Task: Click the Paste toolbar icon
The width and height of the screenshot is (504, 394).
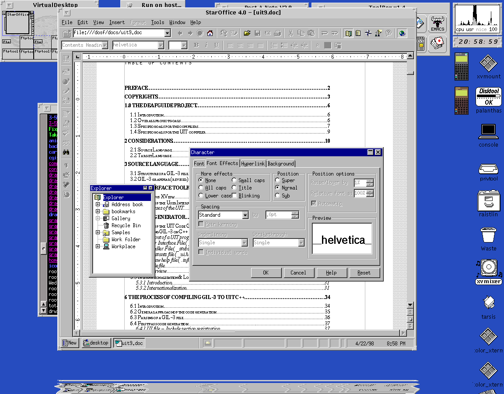Action: [311, 33]
